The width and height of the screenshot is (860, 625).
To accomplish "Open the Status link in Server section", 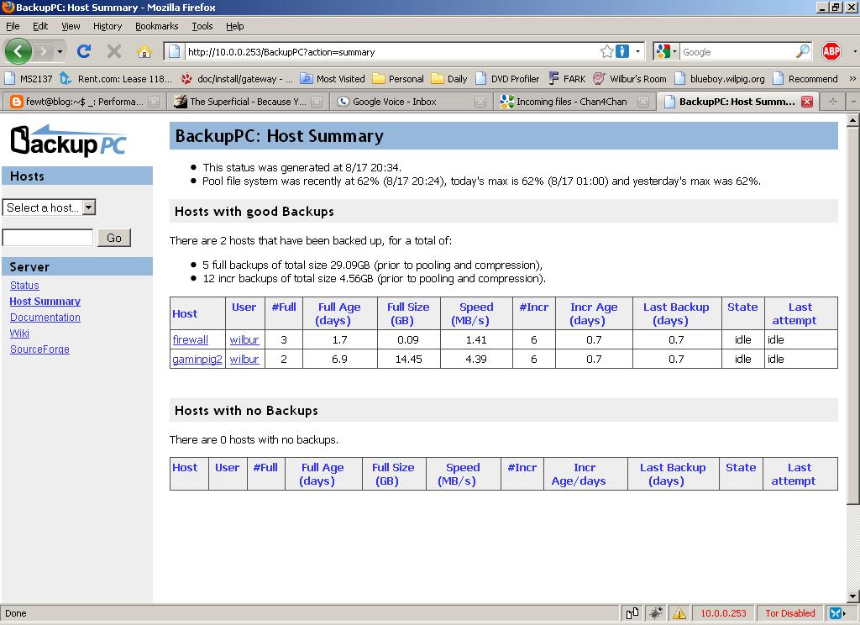I will (x=24, y=286).
